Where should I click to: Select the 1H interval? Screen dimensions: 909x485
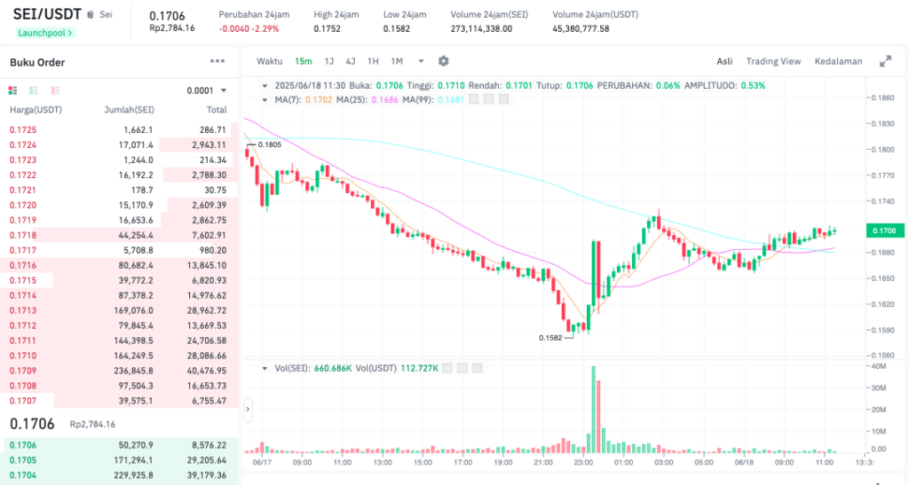click(373, 61)
